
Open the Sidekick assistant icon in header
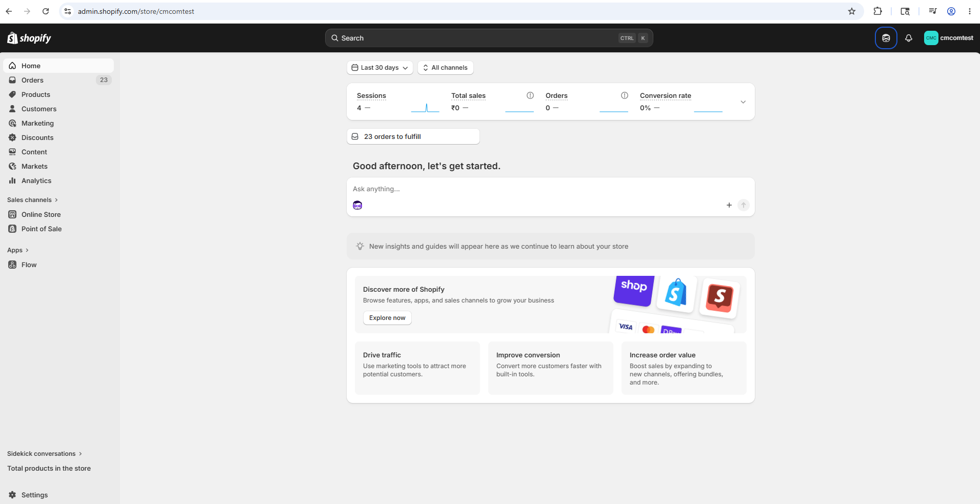tap(886, 38)
